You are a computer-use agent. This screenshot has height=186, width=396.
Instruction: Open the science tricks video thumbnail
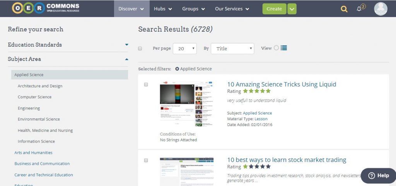187,104
